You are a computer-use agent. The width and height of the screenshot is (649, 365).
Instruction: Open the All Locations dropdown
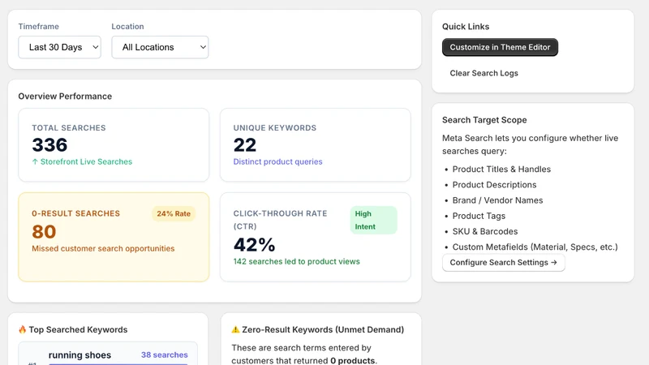coord(160,47)
